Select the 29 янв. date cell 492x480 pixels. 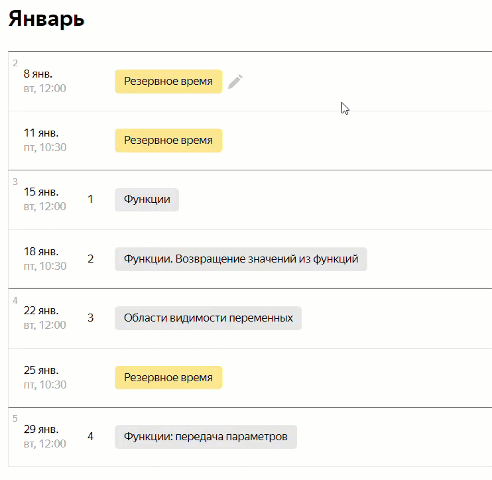(44, 436)
